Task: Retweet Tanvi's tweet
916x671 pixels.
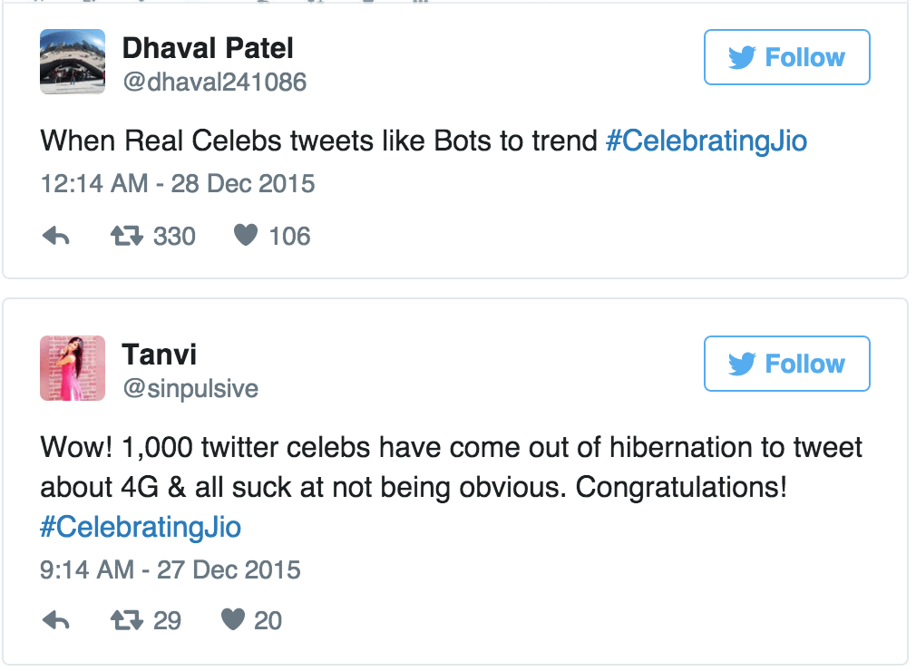Action: pyautogui.click(x=125, y=621)
